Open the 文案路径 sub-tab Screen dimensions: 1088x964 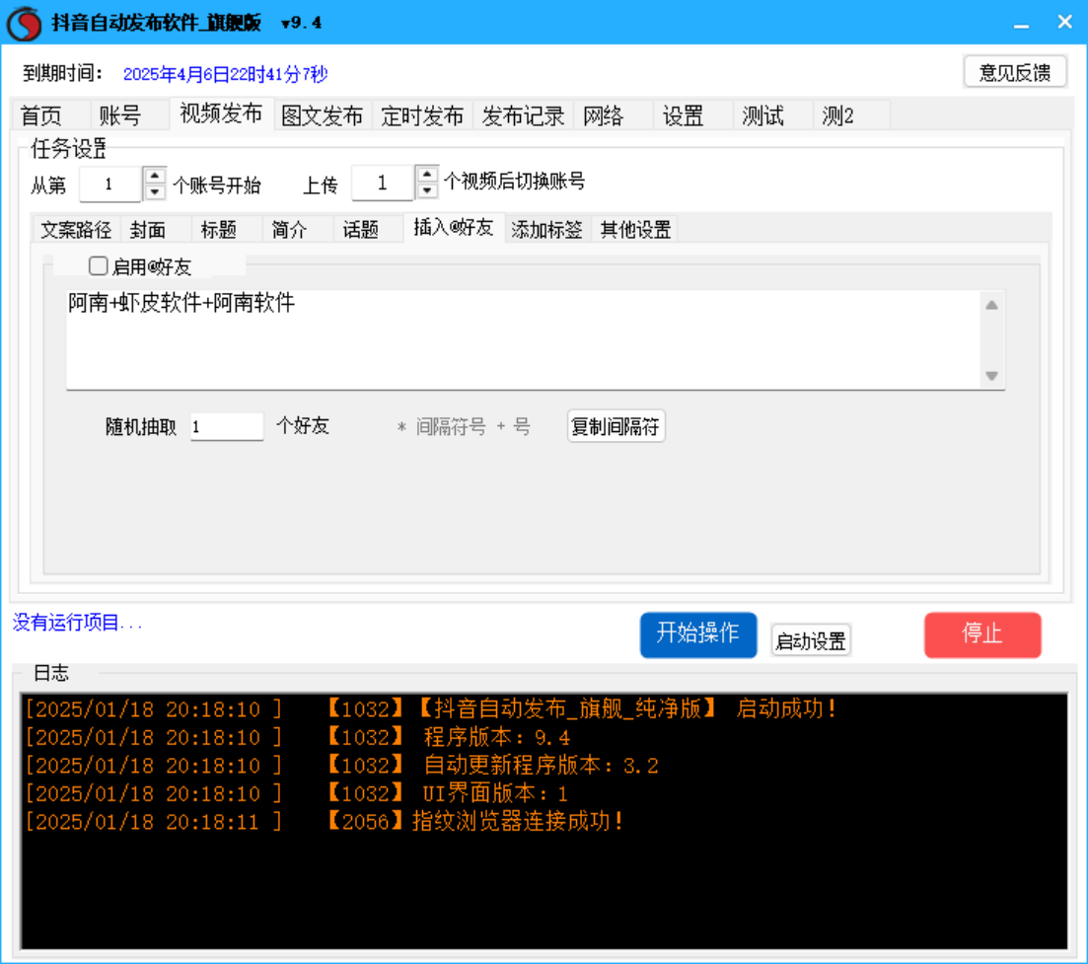[x=76, y=229]
